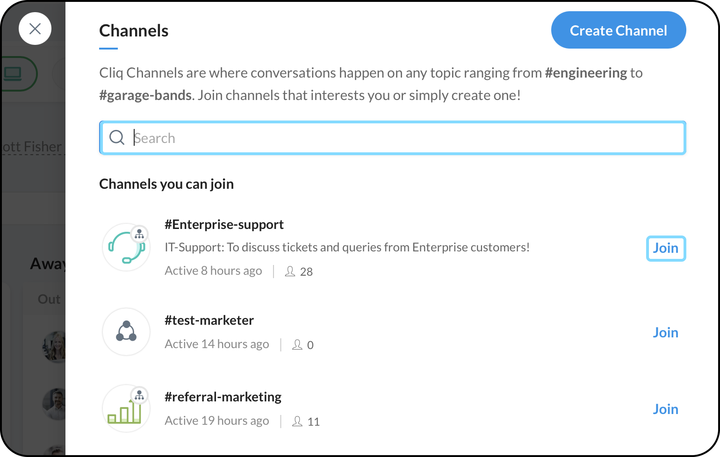Click the org badge on the Enterprise-support icon
Screen dimensions: 720x457
tap(139, 234)
